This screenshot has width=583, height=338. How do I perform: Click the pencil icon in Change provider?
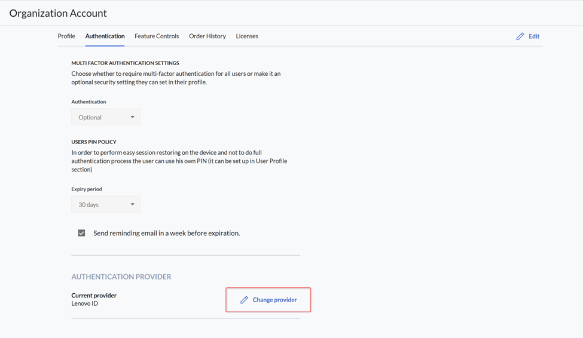pyautogui.click(x=244, y=300)
